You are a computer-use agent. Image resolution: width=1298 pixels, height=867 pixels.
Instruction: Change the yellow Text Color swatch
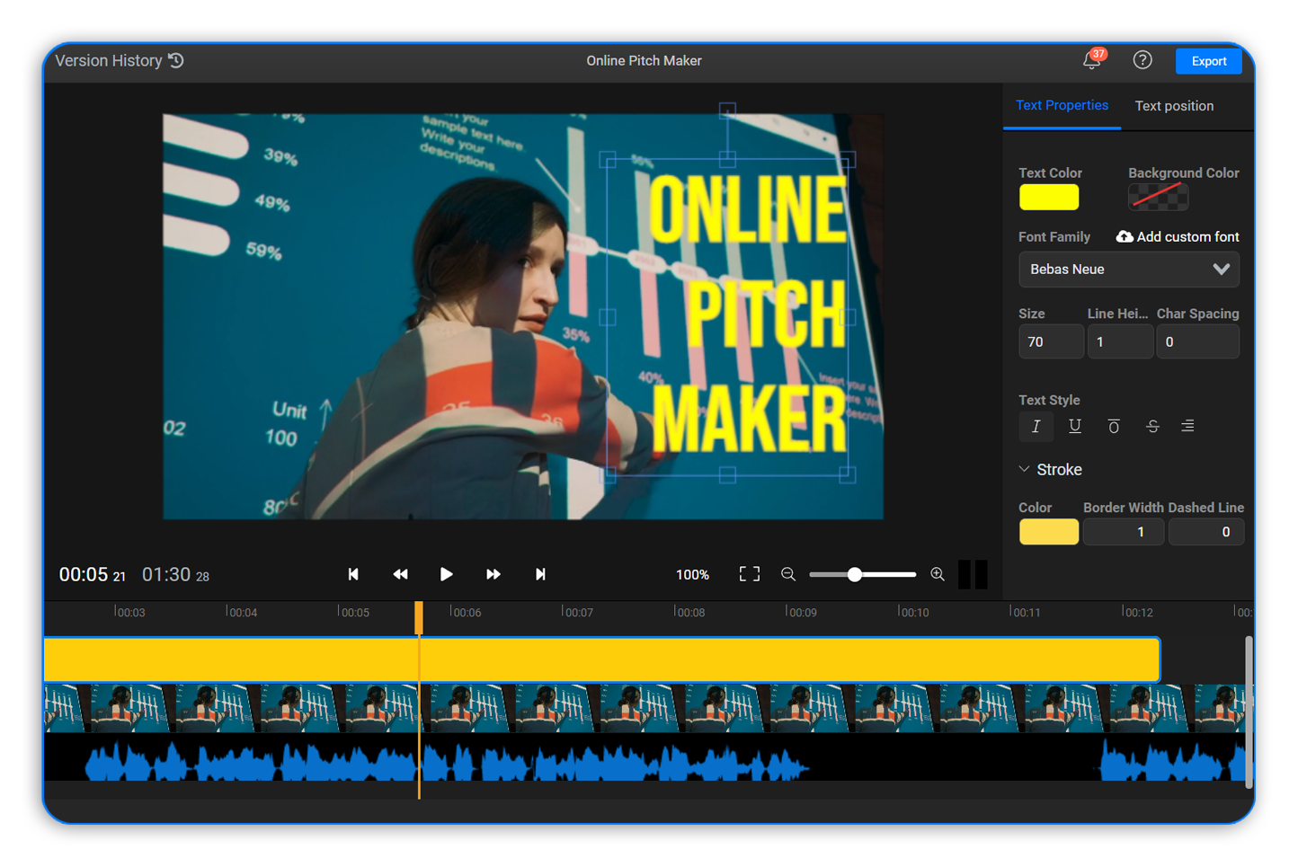[1048, 197]
